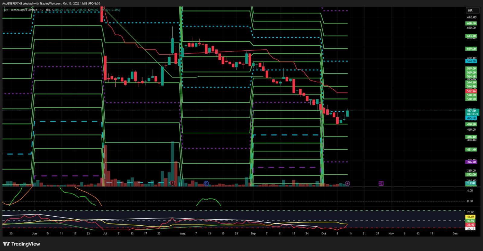
Task: Click the 446.10 green price label
Action: tap(471, 137)
